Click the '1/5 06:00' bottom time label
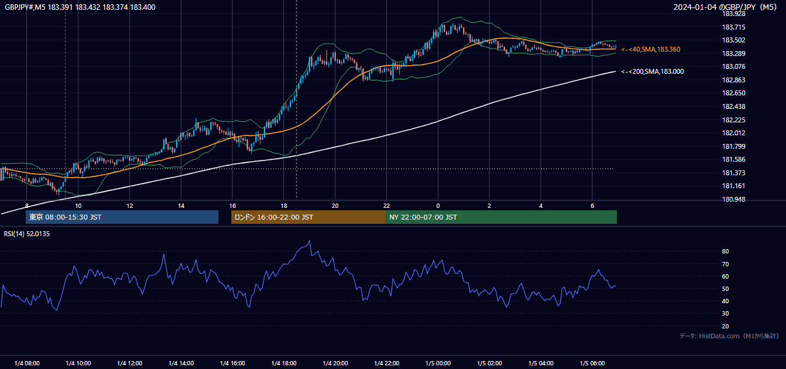 click(x=592, y=363)
